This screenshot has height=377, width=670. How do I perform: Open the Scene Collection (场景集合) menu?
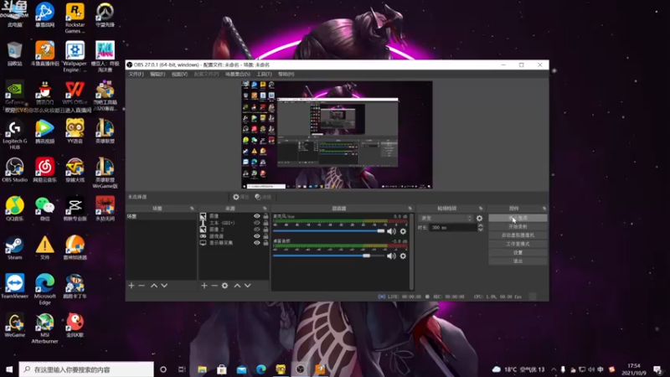pos(238,74)
